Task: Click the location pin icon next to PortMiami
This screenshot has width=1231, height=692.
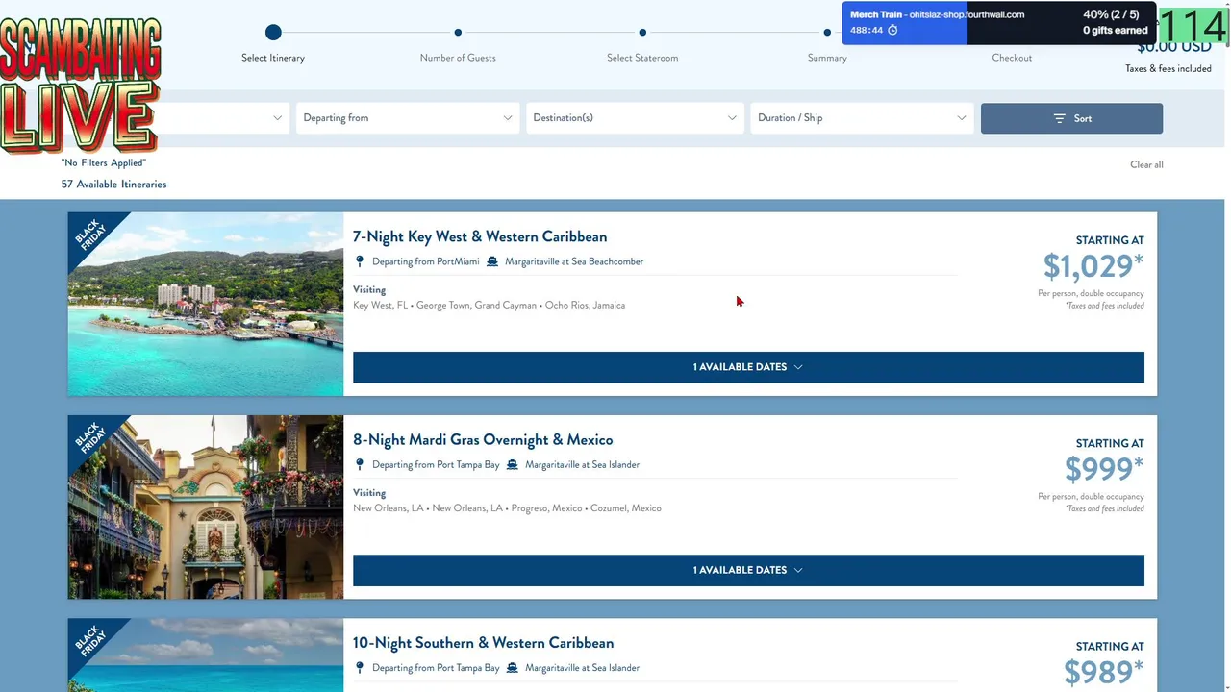Action: click(360, 261)
